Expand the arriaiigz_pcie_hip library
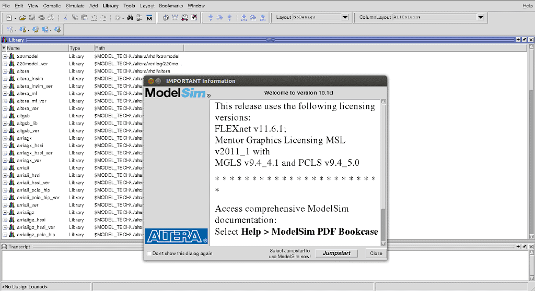Viewport: 535px width, 291px height. [5, 235]
